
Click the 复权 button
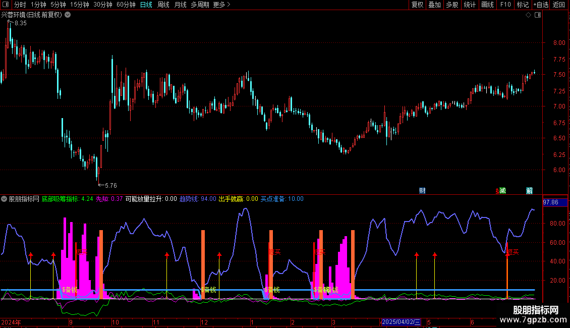(418, 5)
